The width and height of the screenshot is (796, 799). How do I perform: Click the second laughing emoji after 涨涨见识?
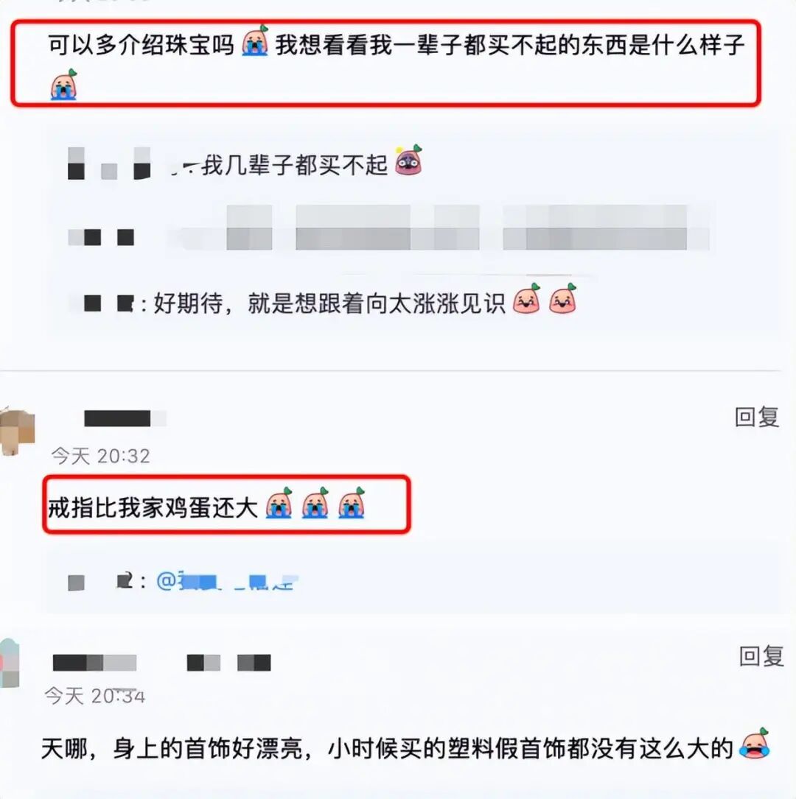tap(563, 298)
